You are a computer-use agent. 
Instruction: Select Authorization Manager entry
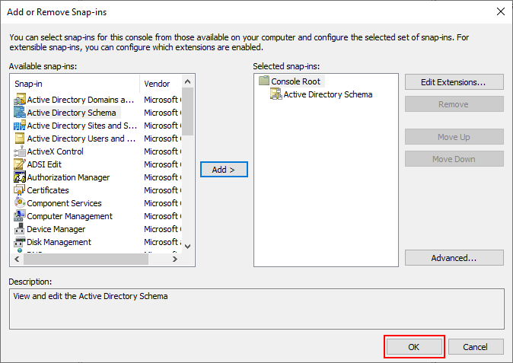pyautogui.click(x=68, y=177)
